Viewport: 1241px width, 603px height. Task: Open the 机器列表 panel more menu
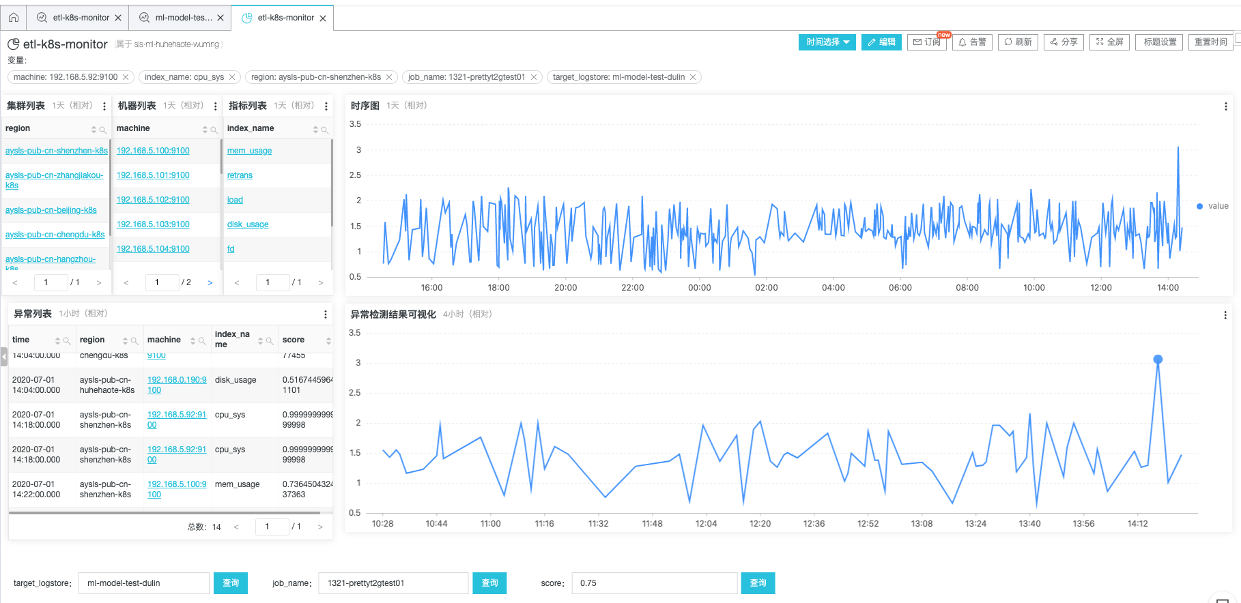[x=216, y=106]
